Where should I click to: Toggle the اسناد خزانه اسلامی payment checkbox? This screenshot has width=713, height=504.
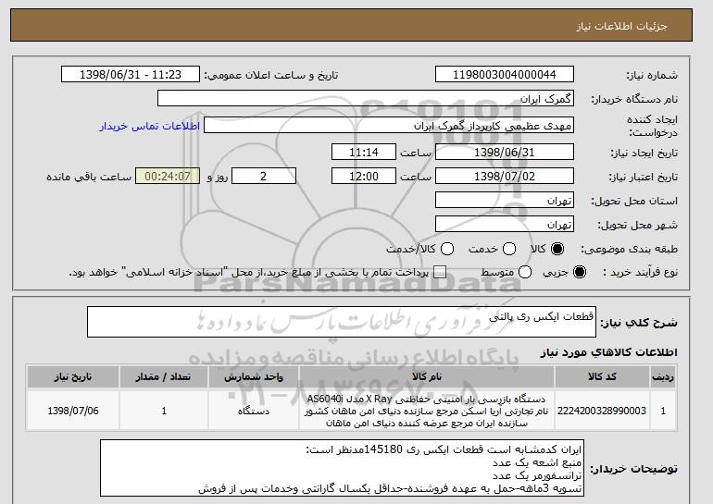pyautogui.click(x=440, y=273)
